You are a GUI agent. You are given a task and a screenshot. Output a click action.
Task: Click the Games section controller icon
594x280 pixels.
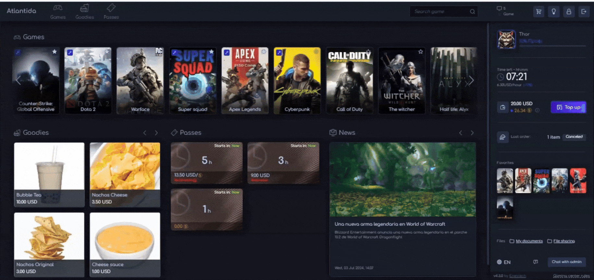click(17, 37)
